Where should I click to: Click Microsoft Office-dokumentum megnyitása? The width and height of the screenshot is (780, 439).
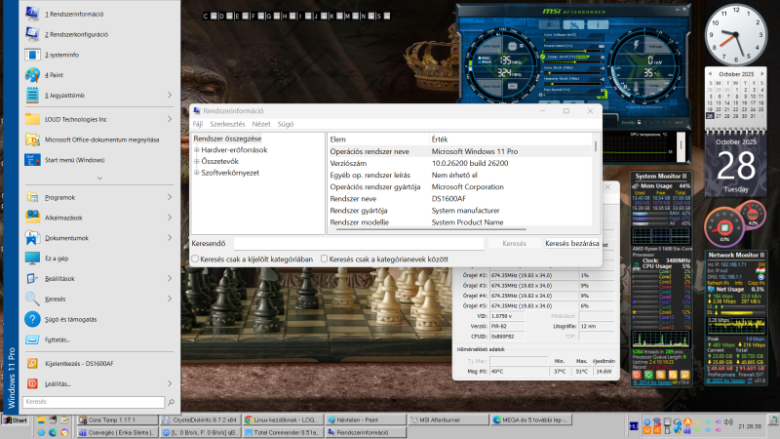pyautogui.click(x=99, y=140)
